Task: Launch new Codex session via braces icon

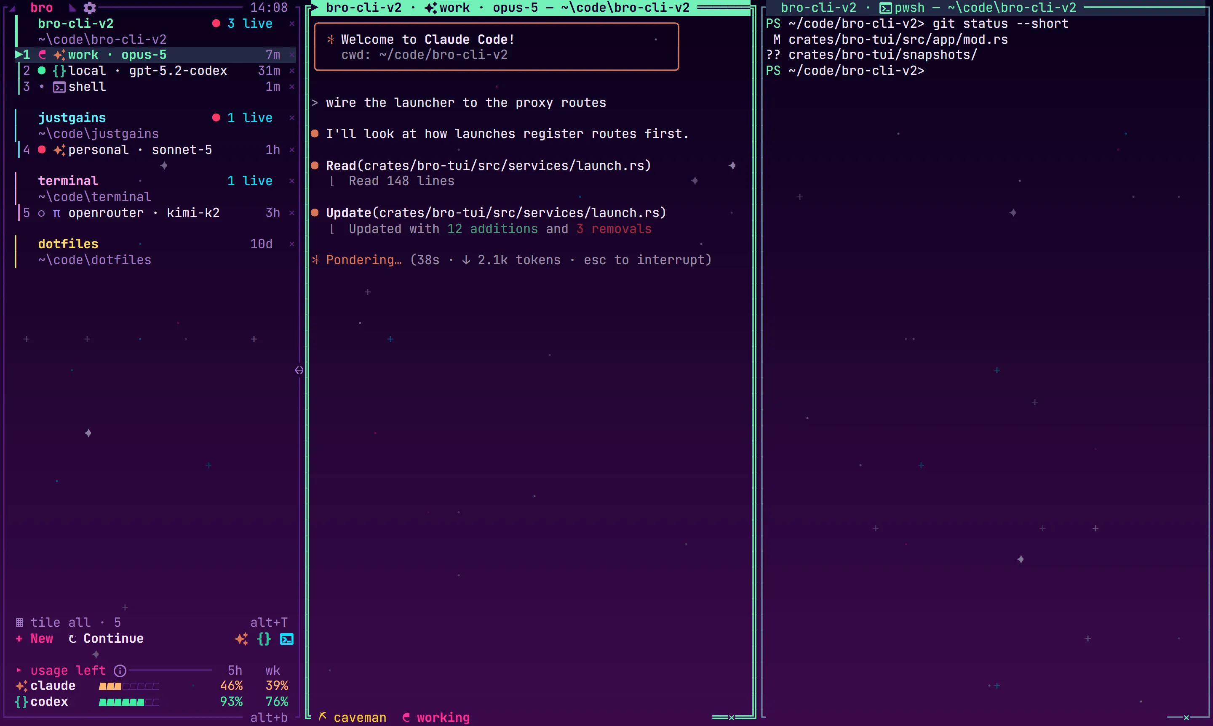Action: pyautogui.click(x=264, y=639)
